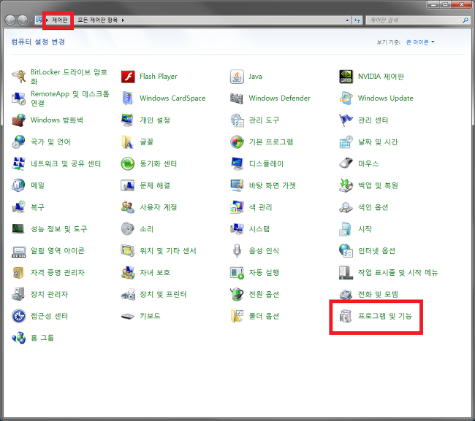Open the 관리 도구 icon
This screenshot has height=421, width=475.
[x=237, y=120]
